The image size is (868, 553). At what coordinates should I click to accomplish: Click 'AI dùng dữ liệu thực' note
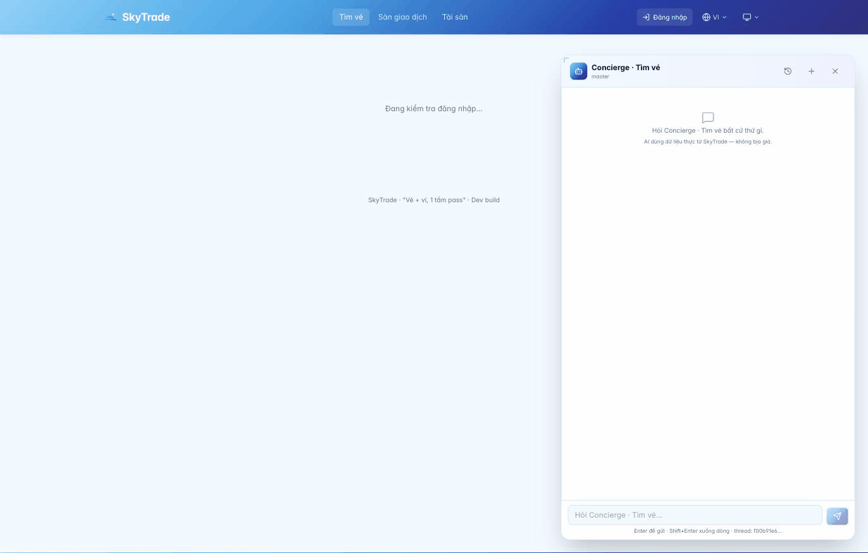708,142
